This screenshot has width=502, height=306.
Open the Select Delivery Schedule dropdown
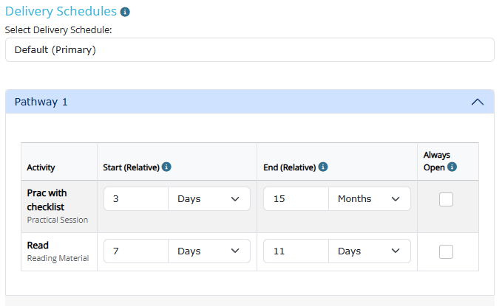(249, 50)
